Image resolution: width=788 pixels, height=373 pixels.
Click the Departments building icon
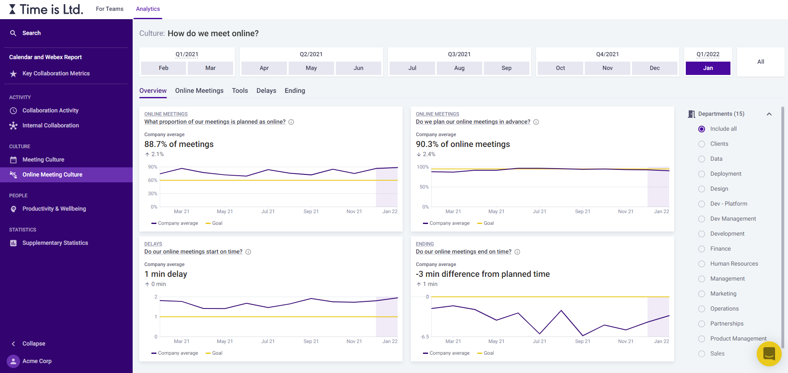coord(692,114)
